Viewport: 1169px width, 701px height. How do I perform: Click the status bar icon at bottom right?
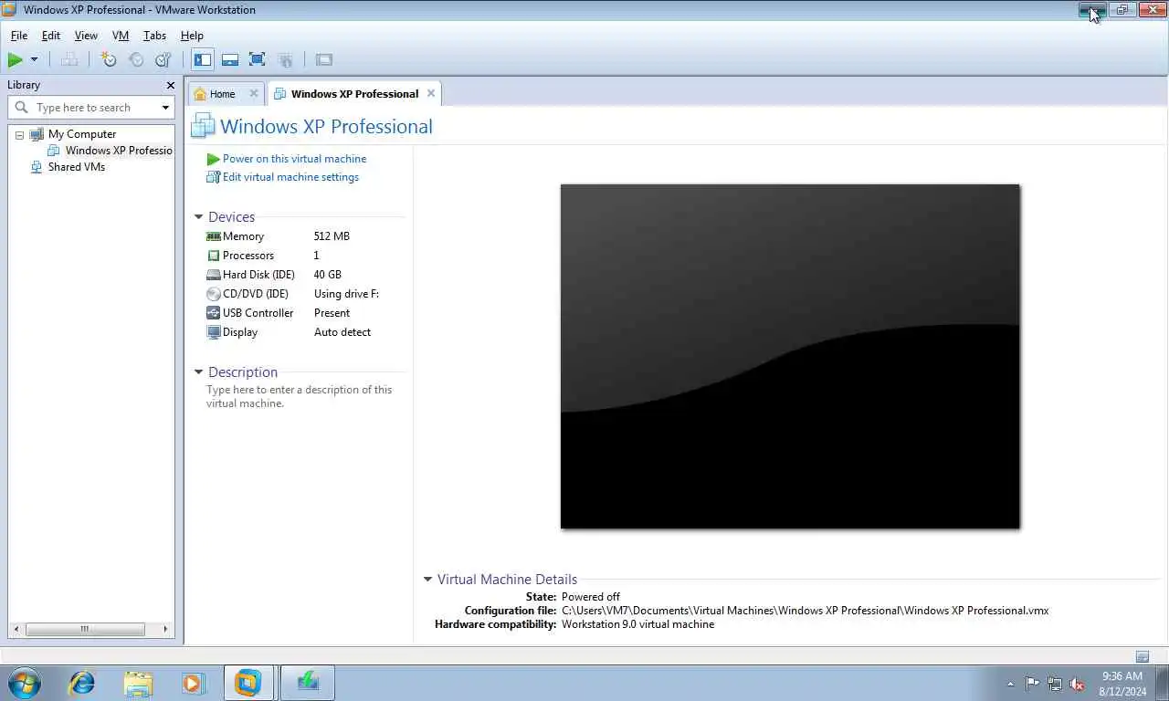coord(1142,657)
